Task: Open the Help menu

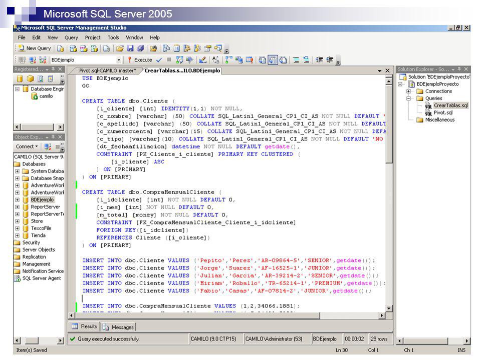Action: (155, 37)
